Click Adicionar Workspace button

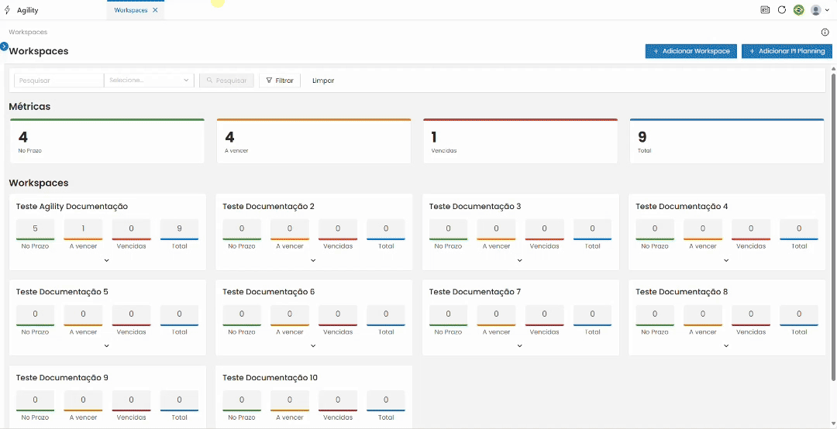coord(691,51)
